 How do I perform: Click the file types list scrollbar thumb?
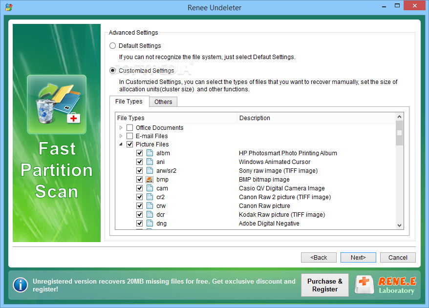(x=400, y=133)
